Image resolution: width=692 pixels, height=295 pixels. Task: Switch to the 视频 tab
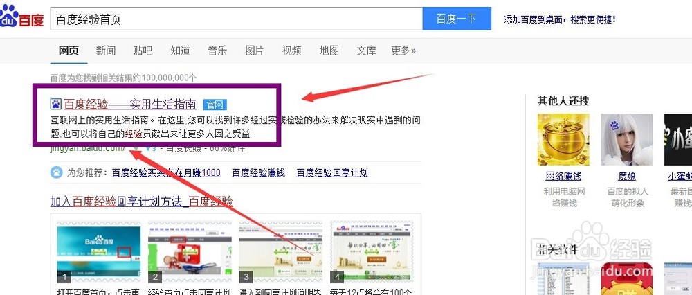click(x=292, y=51)
